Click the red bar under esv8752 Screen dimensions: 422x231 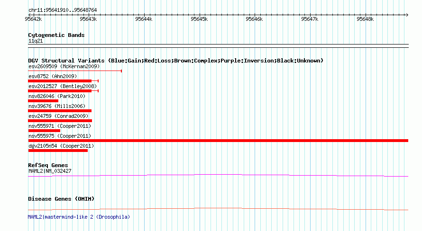[x=63, y=81]
